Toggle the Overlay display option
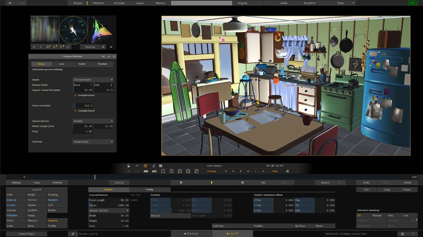The width and height of the screenshot is (423, 237). coord(211,171)
